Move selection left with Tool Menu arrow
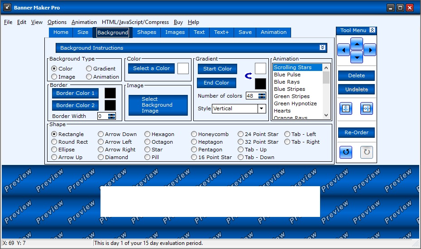 tap(344, 50)
